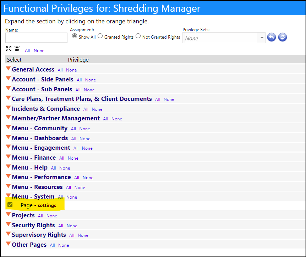306x257 pixels.
Task: Click the global All link under toolbar
Action: tap(27, 51)
